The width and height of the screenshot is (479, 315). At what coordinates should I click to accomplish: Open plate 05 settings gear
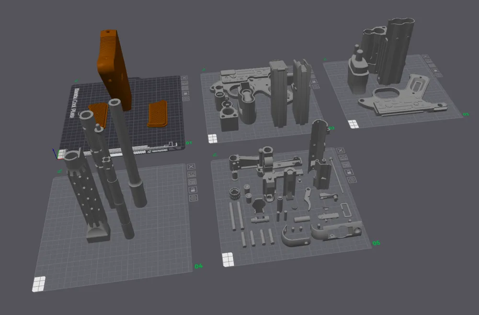(x=352, y=179)
